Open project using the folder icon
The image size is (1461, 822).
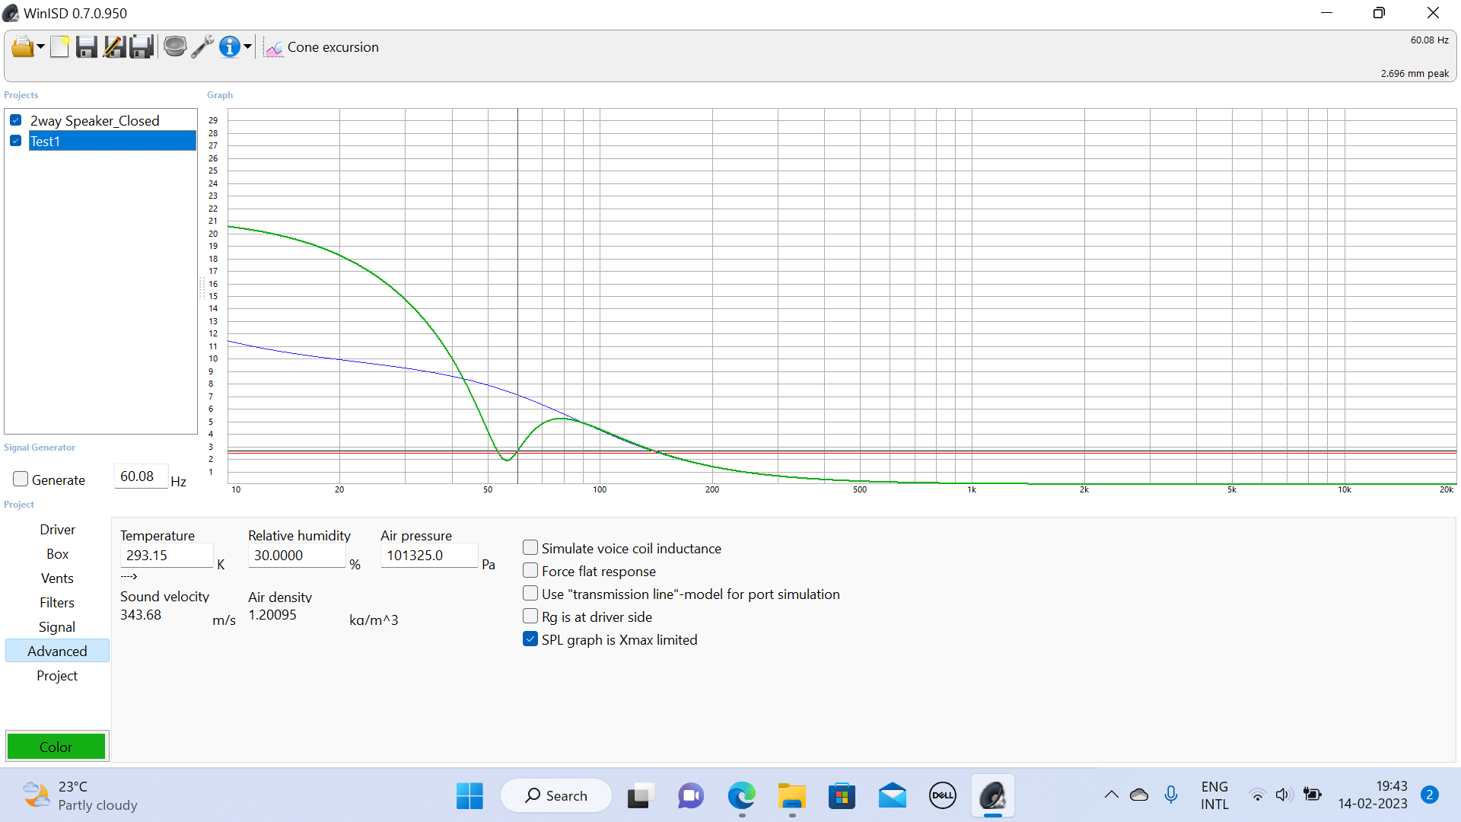click(22, 47)
